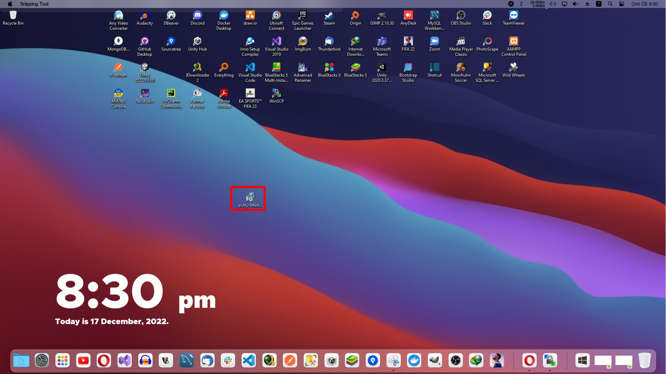This screenshot has width=666, height=374.
Task: Select the Format Factory shortcut
Action: 197,99
